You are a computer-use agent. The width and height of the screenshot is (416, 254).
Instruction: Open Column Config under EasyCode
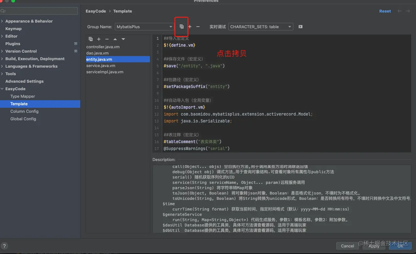click(x=24, y=111)
